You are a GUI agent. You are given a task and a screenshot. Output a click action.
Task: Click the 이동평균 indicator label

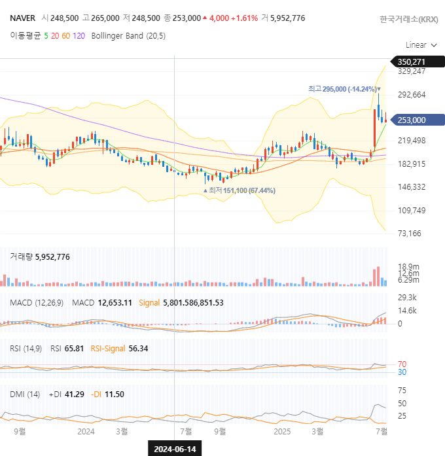point(26,35)
